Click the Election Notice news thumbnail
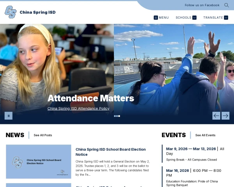Viewport: 234px width, 187px height. click(x=39, y=162)
